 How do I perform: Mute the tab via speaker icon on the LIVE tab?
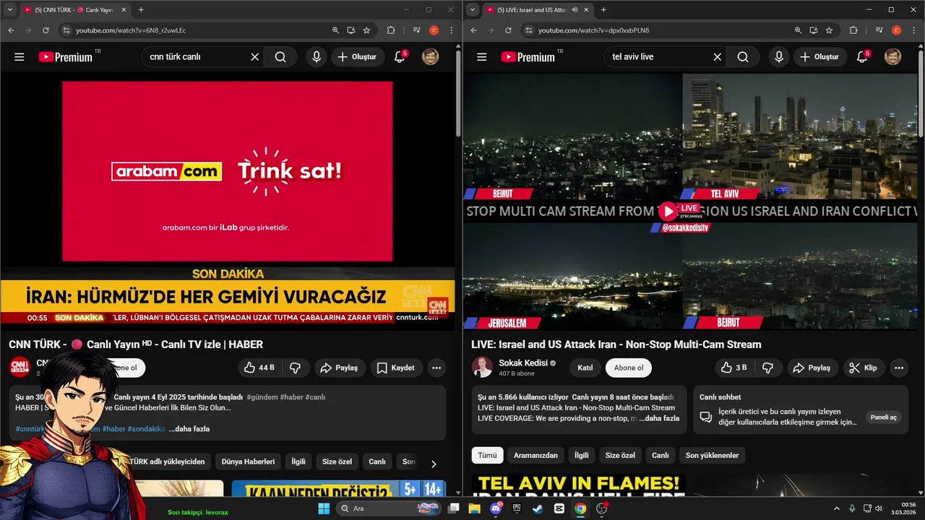[575, 10]
